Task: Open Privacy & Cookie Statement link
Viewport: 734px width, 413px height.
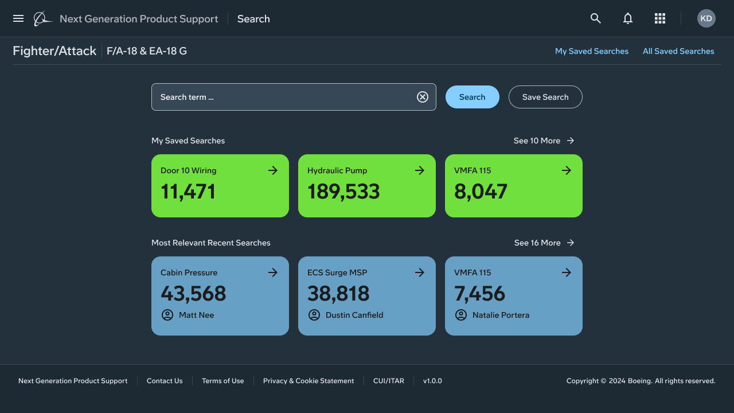Action: pos(309,381)
